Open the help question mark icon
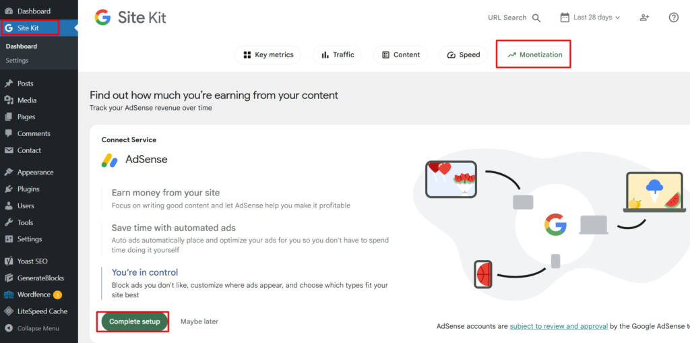690x343 pixels. [674, 18]
